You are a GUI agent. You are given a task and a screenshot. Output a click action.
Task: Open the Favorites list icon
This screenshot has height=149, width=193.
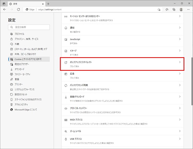coord(167,9)
